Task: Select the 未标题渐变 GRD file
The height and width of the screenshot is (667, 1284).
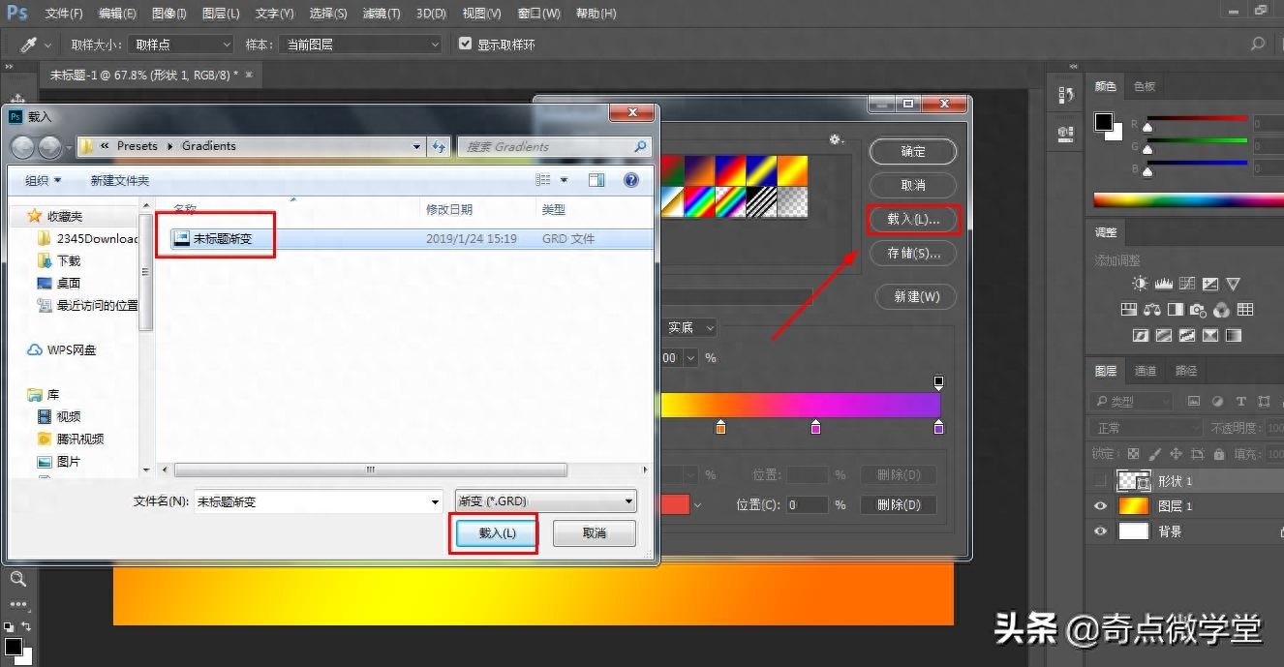Action: [x=223, y=239]
